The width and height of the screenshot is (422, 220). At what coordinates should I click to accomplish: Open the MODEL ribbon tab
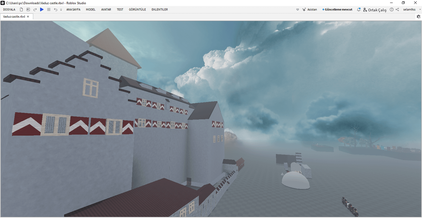(91, 9)
